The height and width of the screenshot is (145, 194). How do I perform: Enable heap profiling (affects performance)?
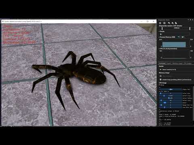click(175, 80)
